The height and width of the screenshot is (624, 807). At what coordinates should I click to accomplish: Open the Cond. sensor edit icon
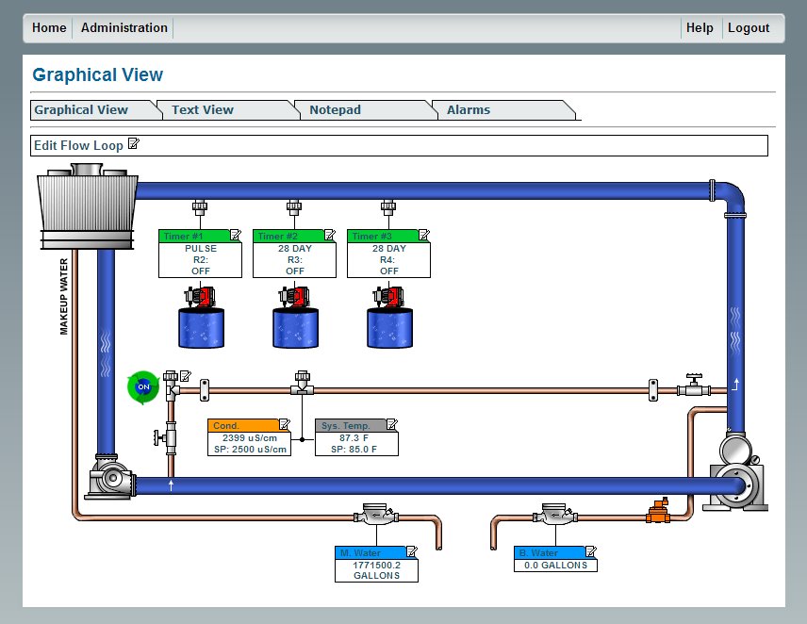(x=284, y=425)
